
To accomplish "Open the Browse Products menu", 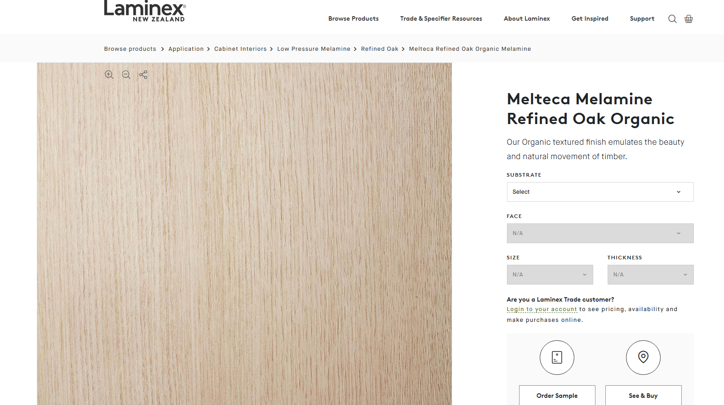I will [353, 19].
